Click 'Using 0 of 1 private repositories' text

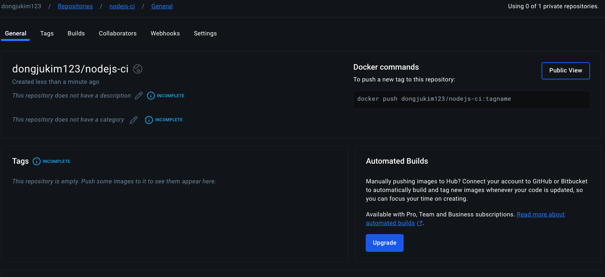point(553,6)
